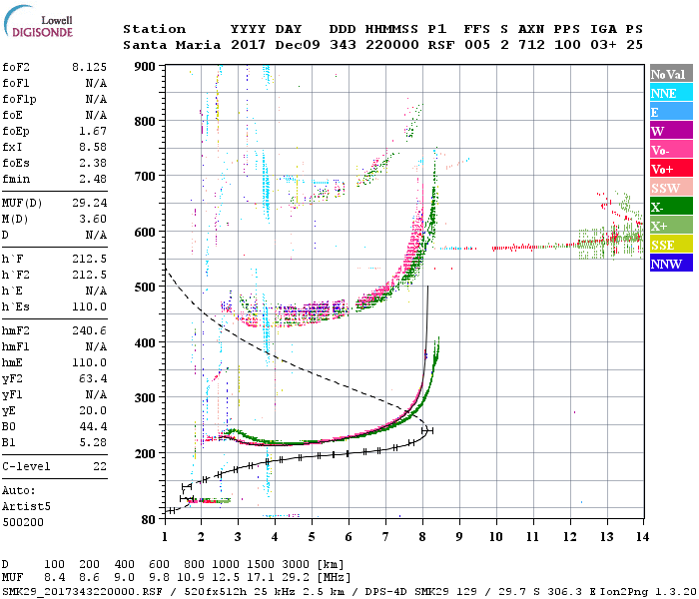The image size is (699, 599).
Task: Select the SSW legend swatch
Action: coord(671,188)
